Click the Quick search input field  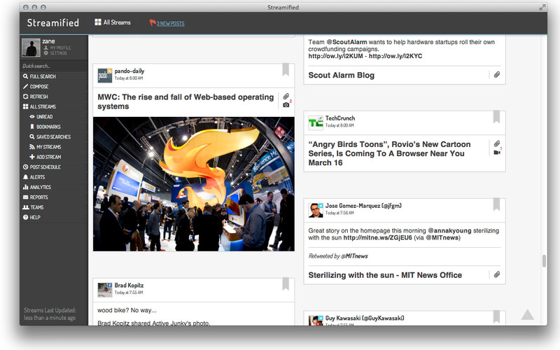coord(54,66)
